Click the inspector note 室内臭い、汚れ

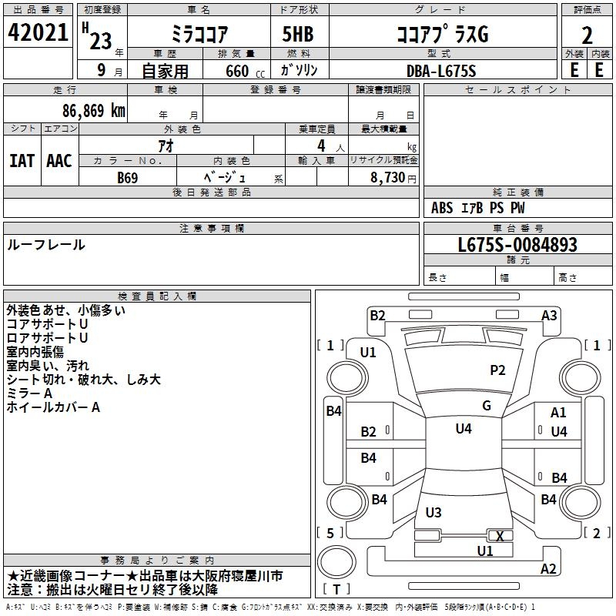48,366
